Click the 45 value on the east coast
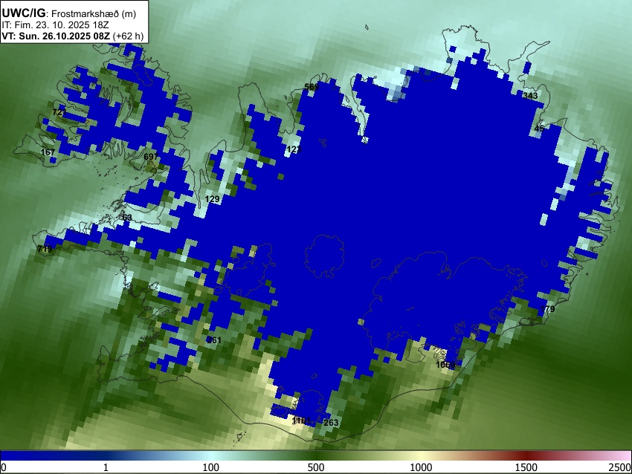The image size is (632, 474). [539, 129]
